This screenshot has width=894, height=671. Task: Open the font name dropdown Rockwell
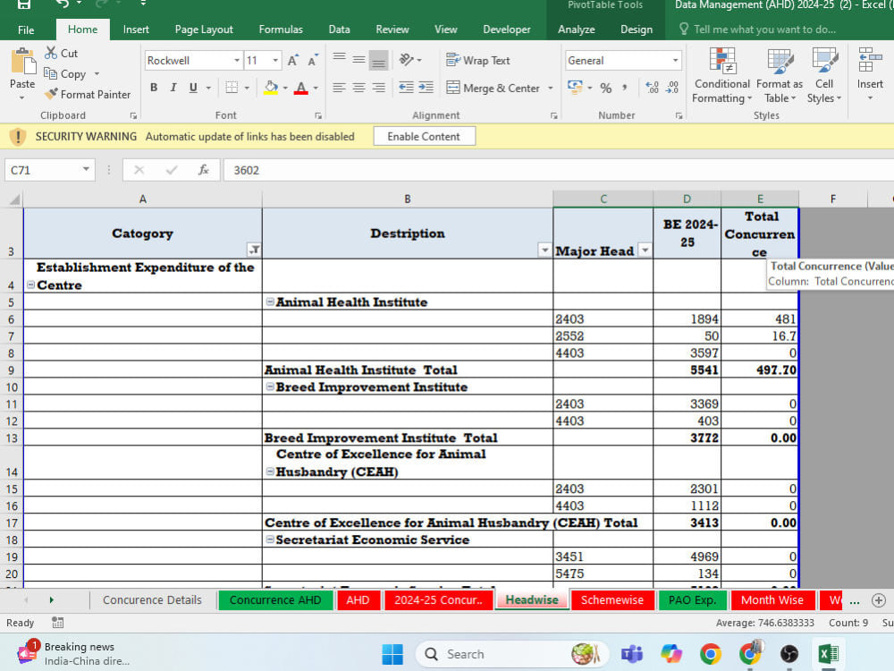pos(237,61)
